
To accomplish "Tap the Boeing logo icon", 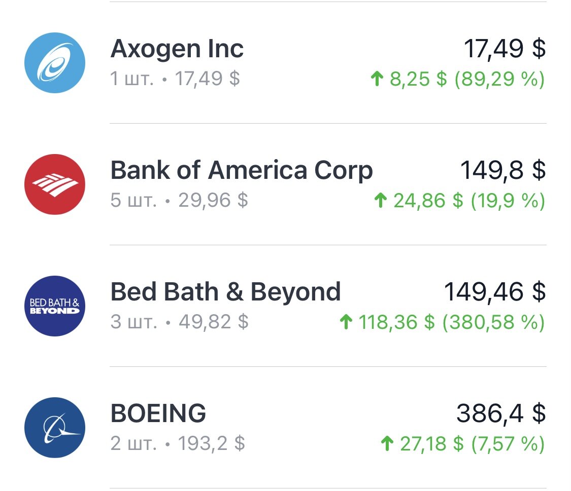I will click(x=55, y=427).
